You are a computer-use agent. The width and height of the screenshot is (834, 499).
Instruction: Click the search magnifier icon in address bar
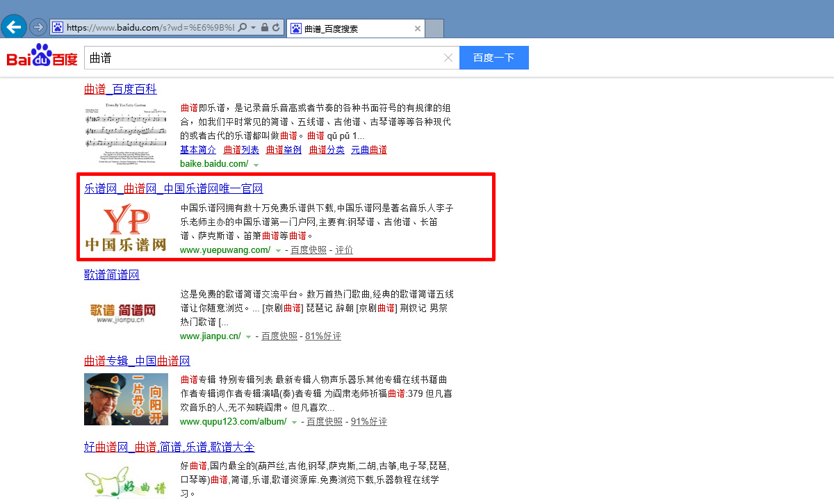(x=242, y=28)
